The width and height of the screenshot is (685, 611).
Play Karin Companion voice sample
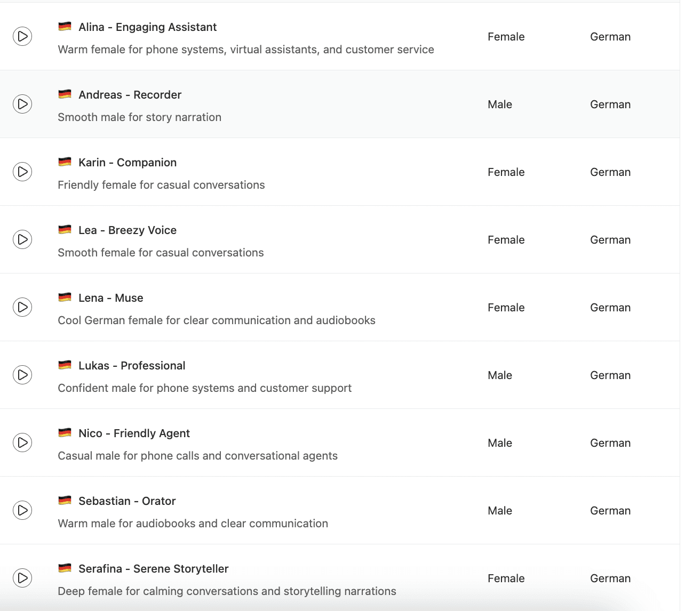click(22, 172)
